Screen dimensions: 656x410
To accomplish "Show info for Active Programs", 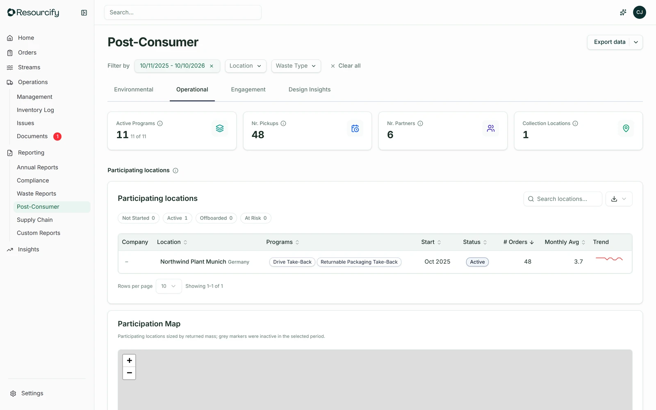I will [160, 123].
